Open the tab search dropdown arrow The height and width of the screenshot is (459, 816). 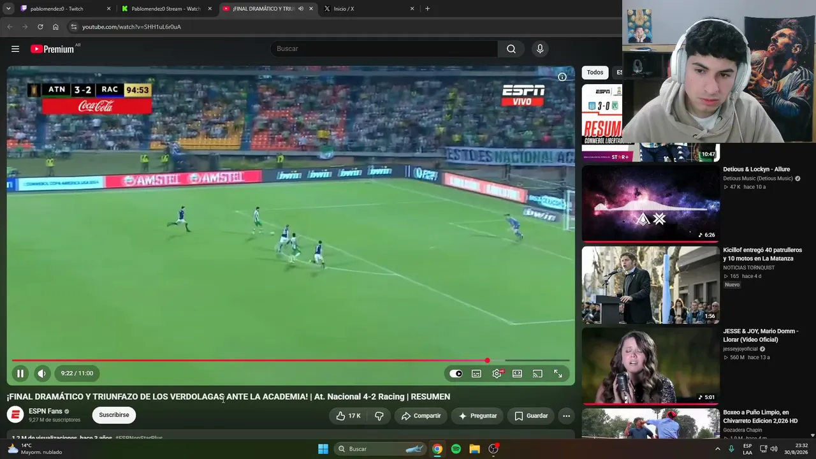point(8,9)
